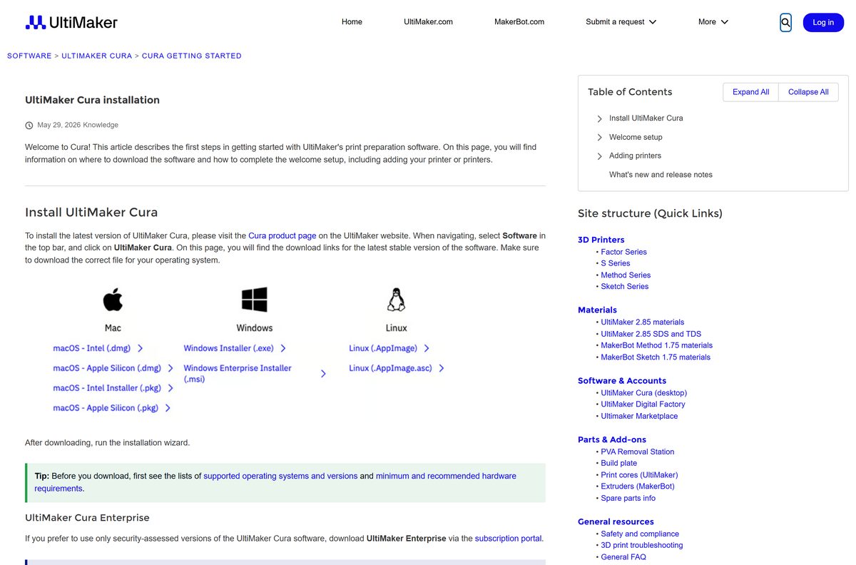Click the Linux penguin icon

[396, 300]
